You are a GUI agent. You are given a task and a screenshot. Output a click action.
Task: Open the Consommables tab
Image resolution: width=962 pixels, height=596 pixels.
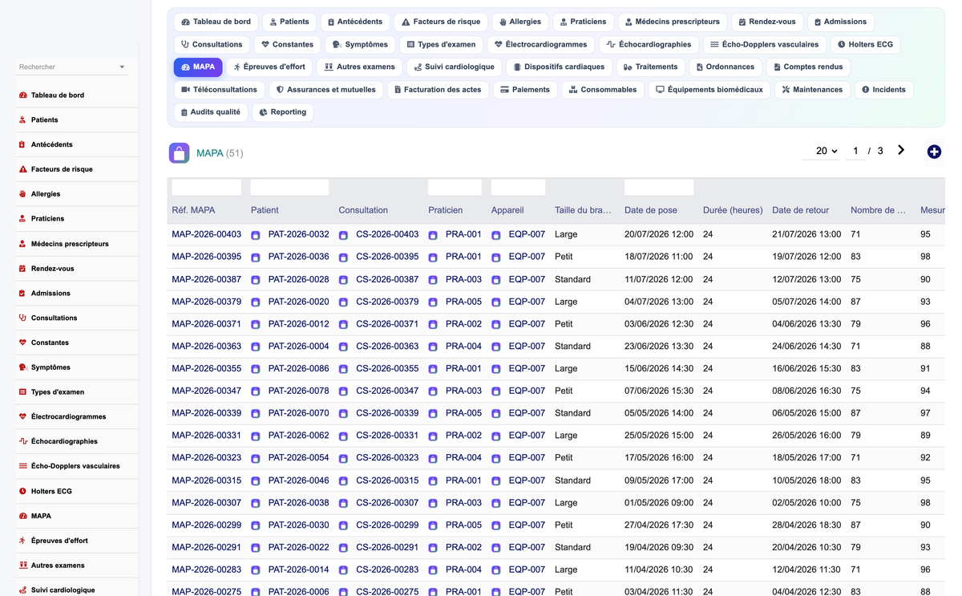[x=602, y=90]
